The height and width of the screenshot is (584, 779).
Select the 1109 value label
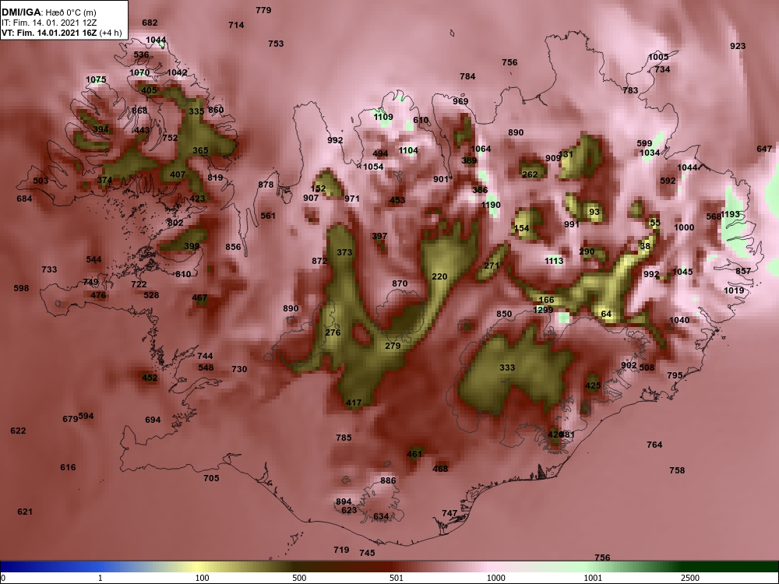pos(383,117)
